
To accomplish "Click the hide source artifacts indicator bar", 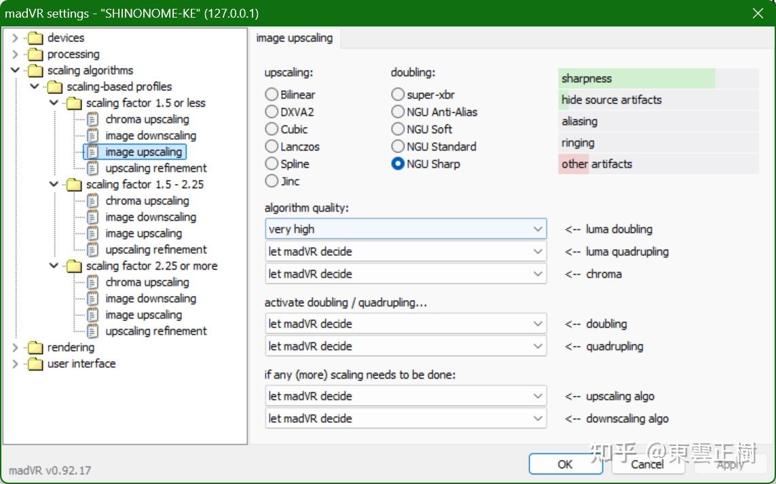I will coord(659,100).
